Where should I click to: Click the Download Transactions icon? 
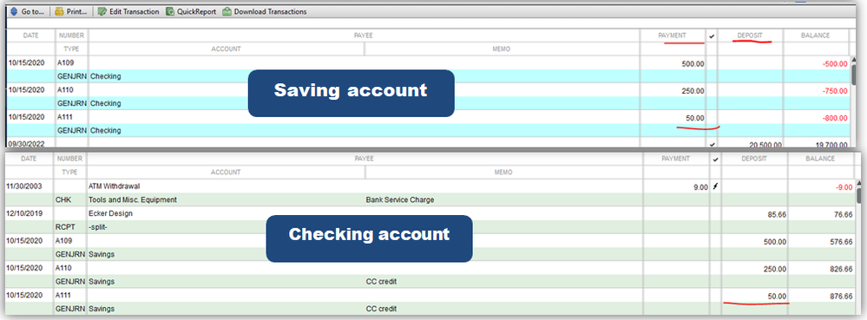227,11
